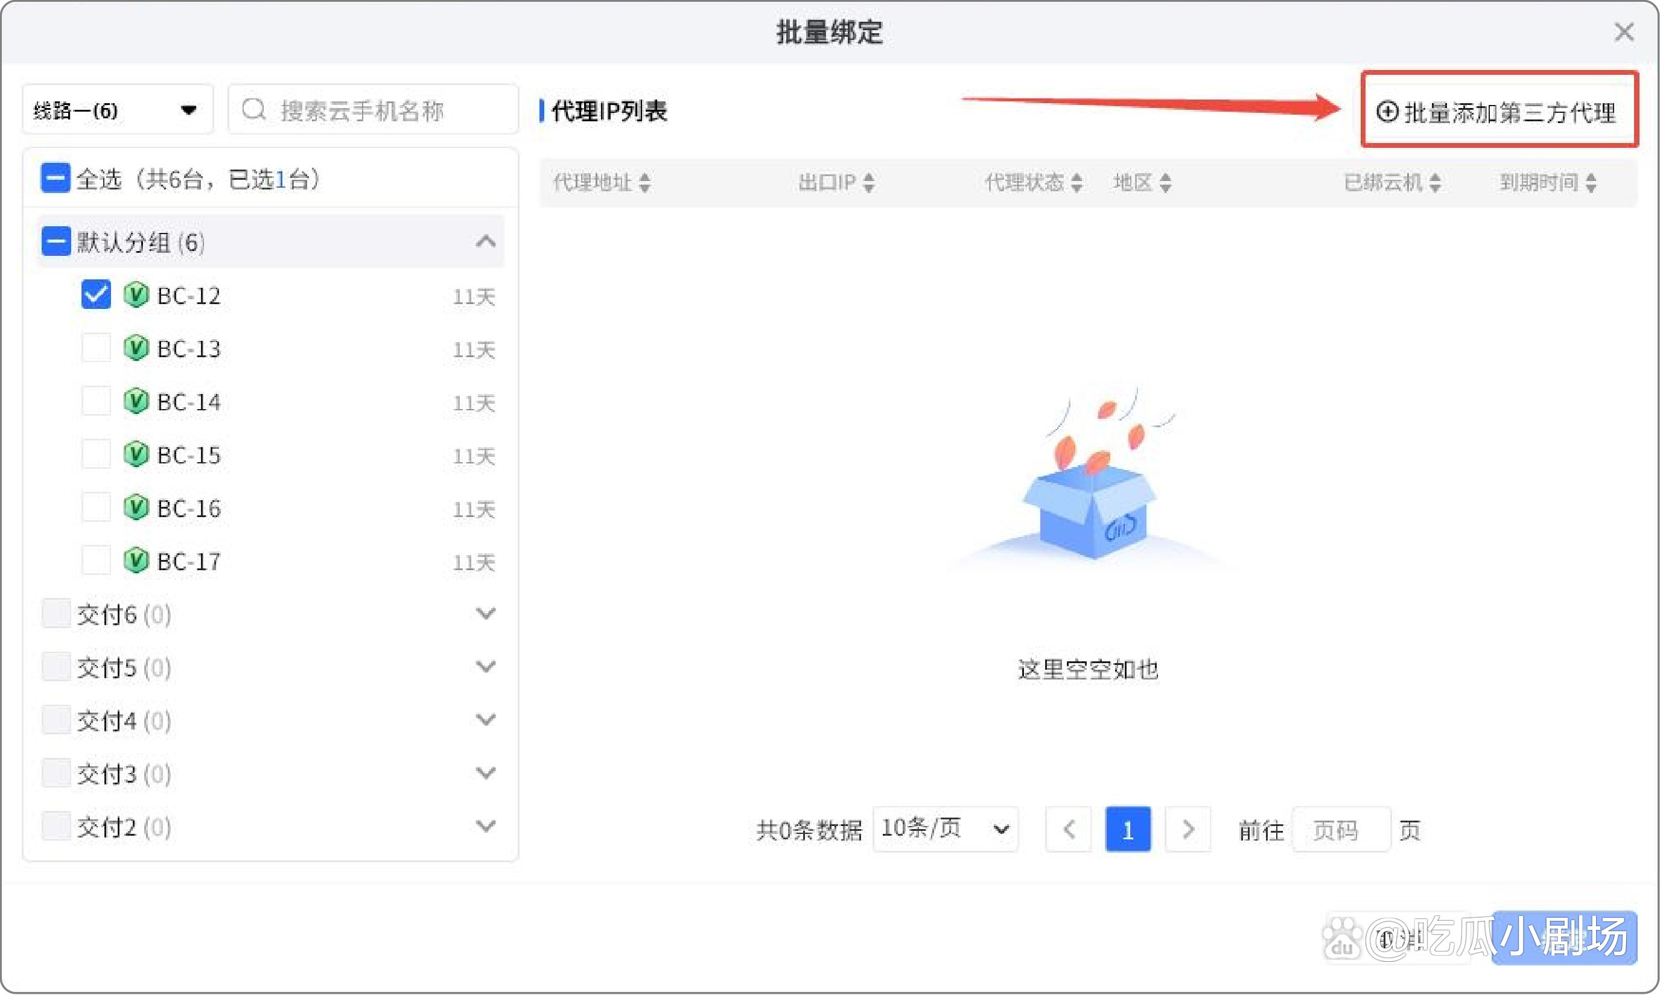Collapse the 默认分组 group
This screenshot has height=995, width=1660.
point(486,241)
